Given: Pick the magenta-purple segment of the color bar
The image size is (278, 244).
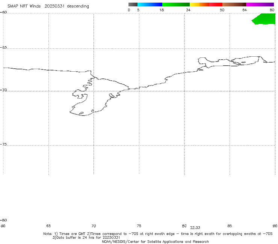Looking at the screenshot, I should pos(260,5).
